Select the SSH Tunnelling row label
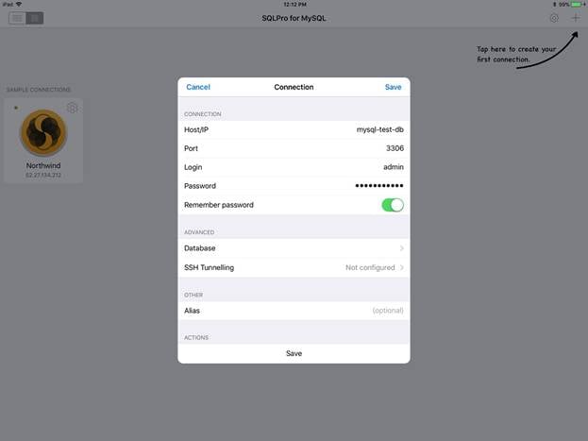This screenshot has width=588, height=441. point(209,267)
